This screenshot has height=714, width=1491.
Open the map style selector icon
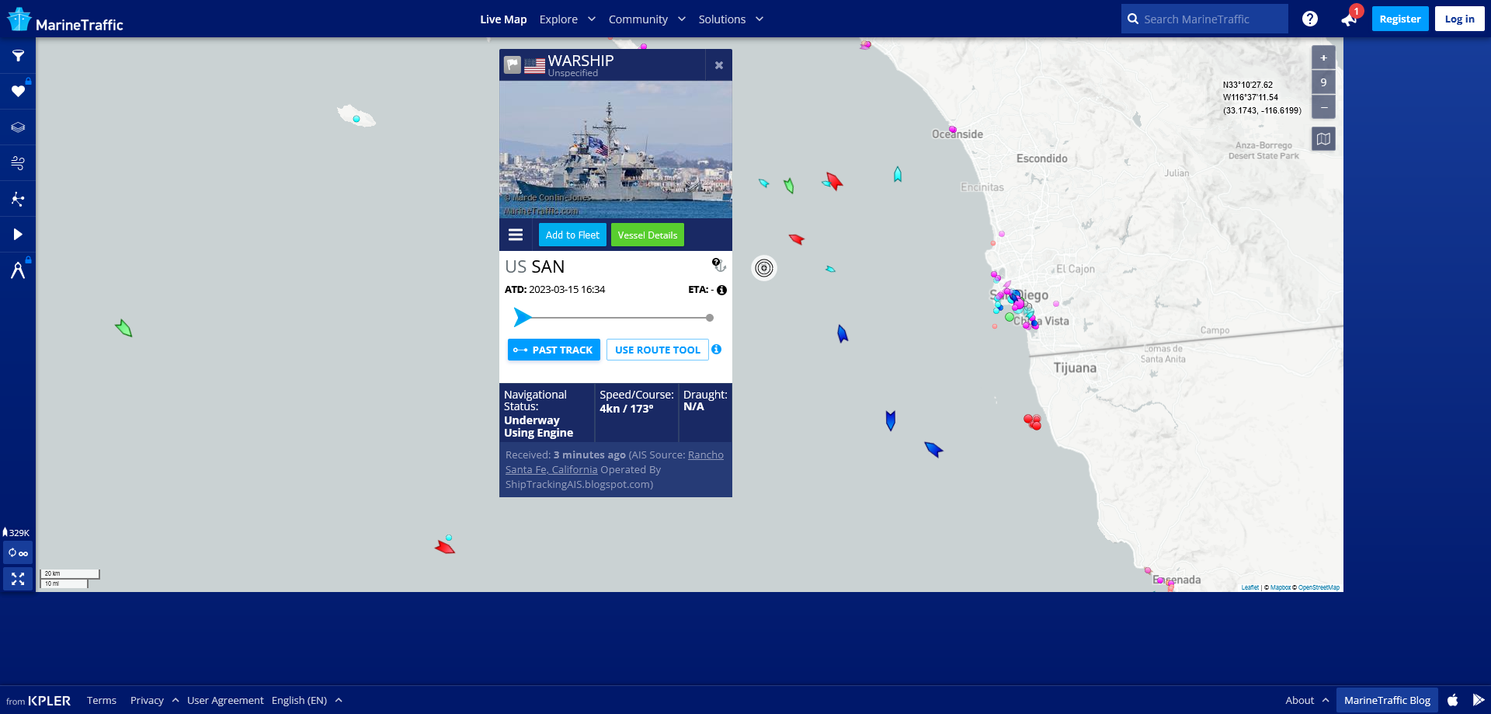pyautogui.click(x=1323, y=139)
